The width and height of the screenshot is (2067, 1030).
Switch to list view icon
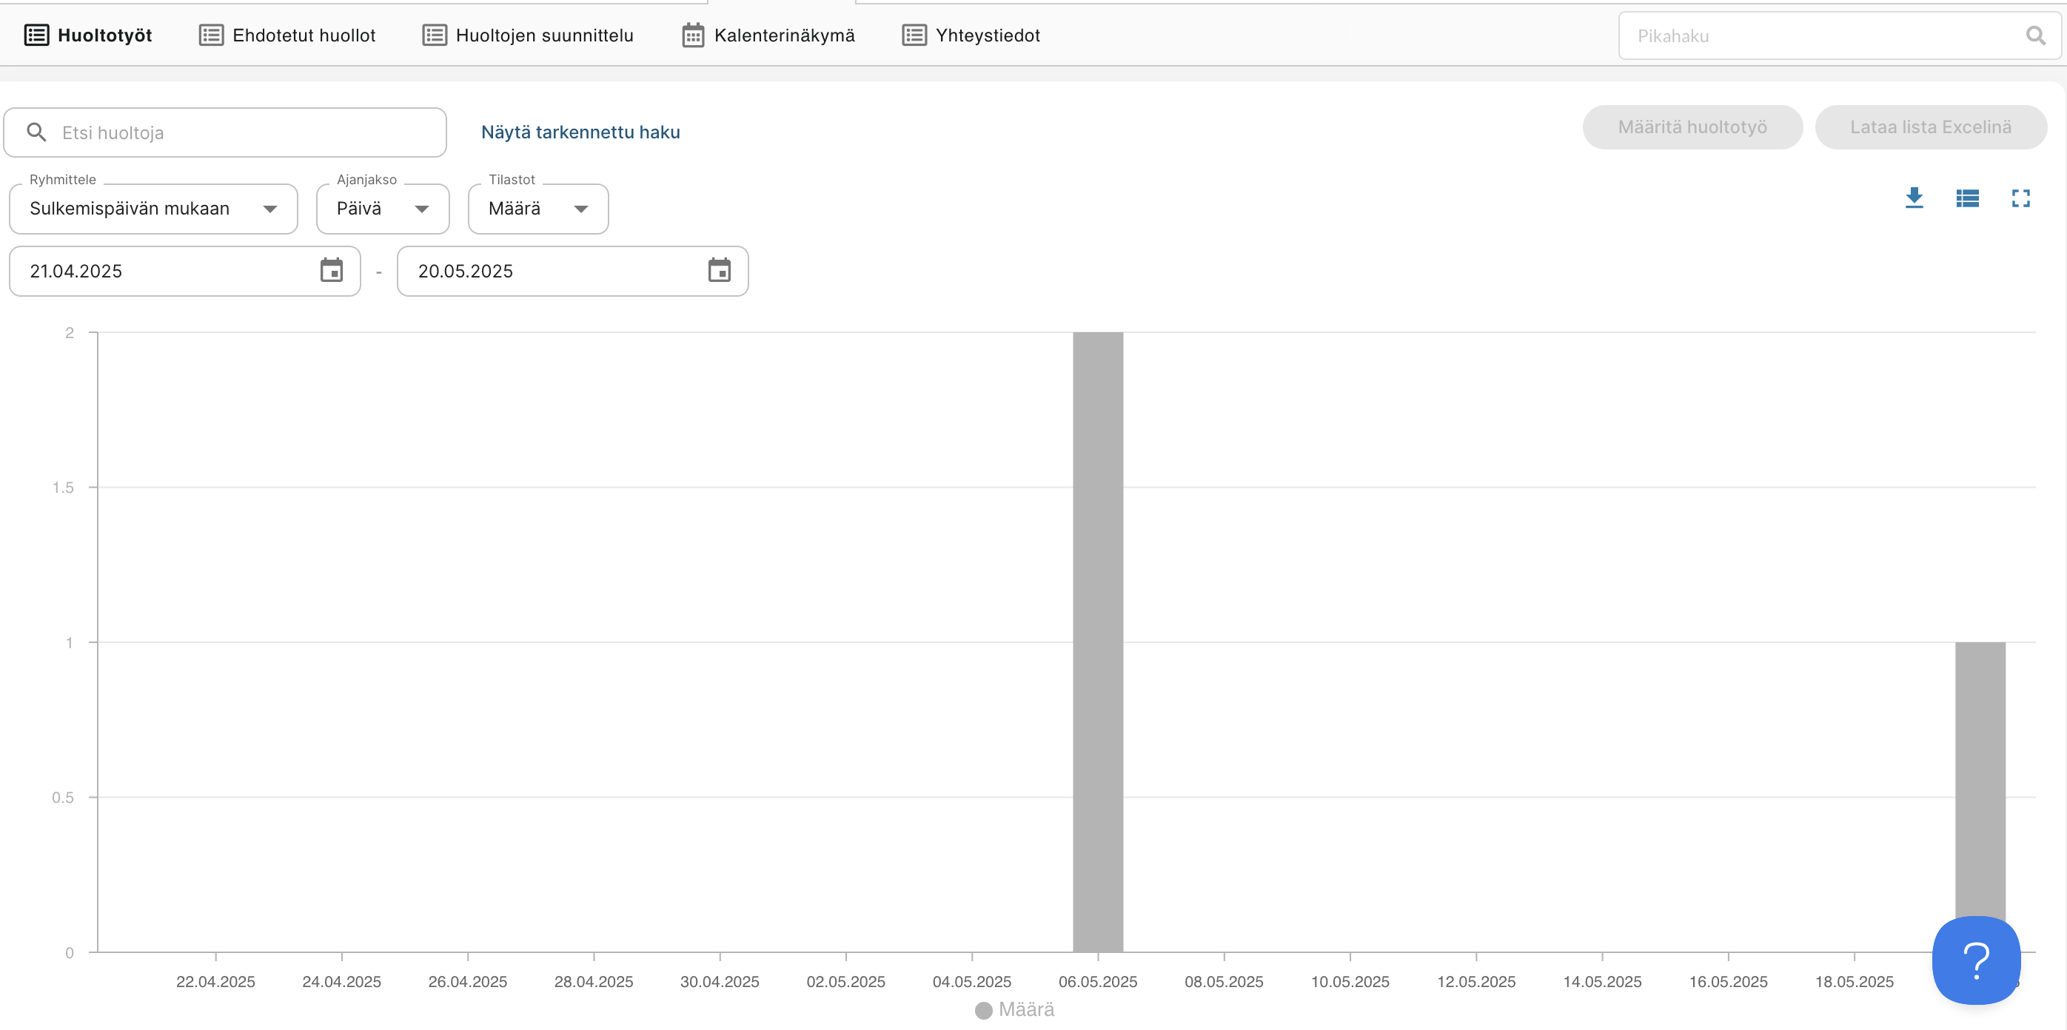click(1967, 198)
